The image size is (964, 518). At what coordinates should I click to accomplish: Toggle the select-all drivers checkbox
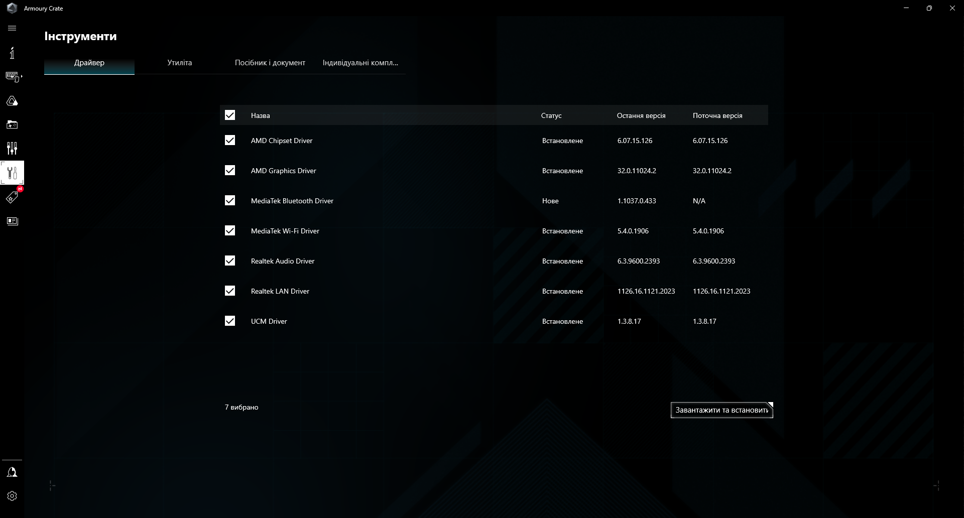pyautogui.click(x=230, y=115)
